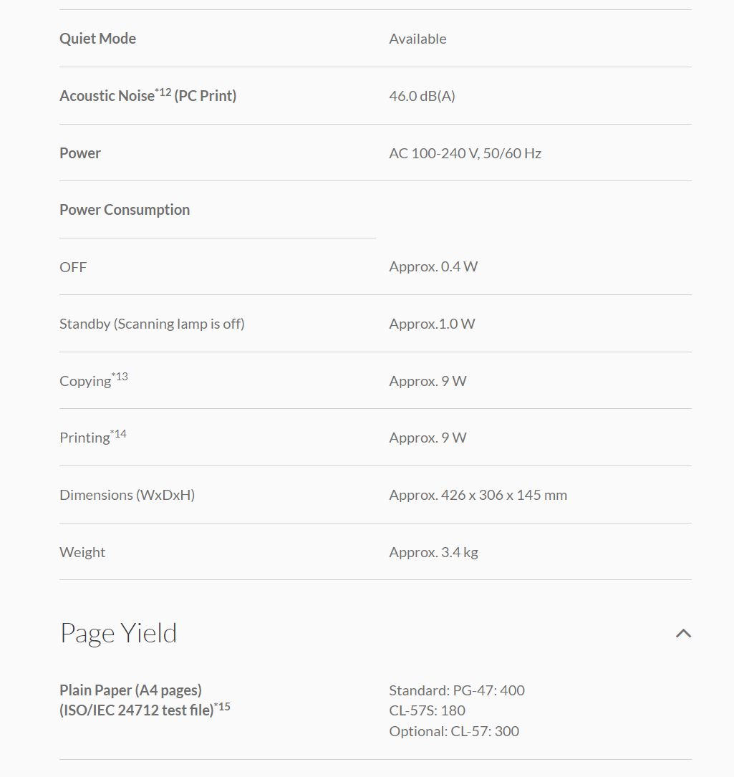Viewport: 734px width, 777px height.
Task: Click the Approx.1.0 W standby value
Action: tap(432, 324)
